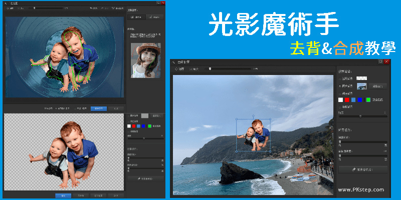Screen dimensions: 401x200
Task: Select solid color radio in cutout preview panel
Action: (x=129, y=121)
